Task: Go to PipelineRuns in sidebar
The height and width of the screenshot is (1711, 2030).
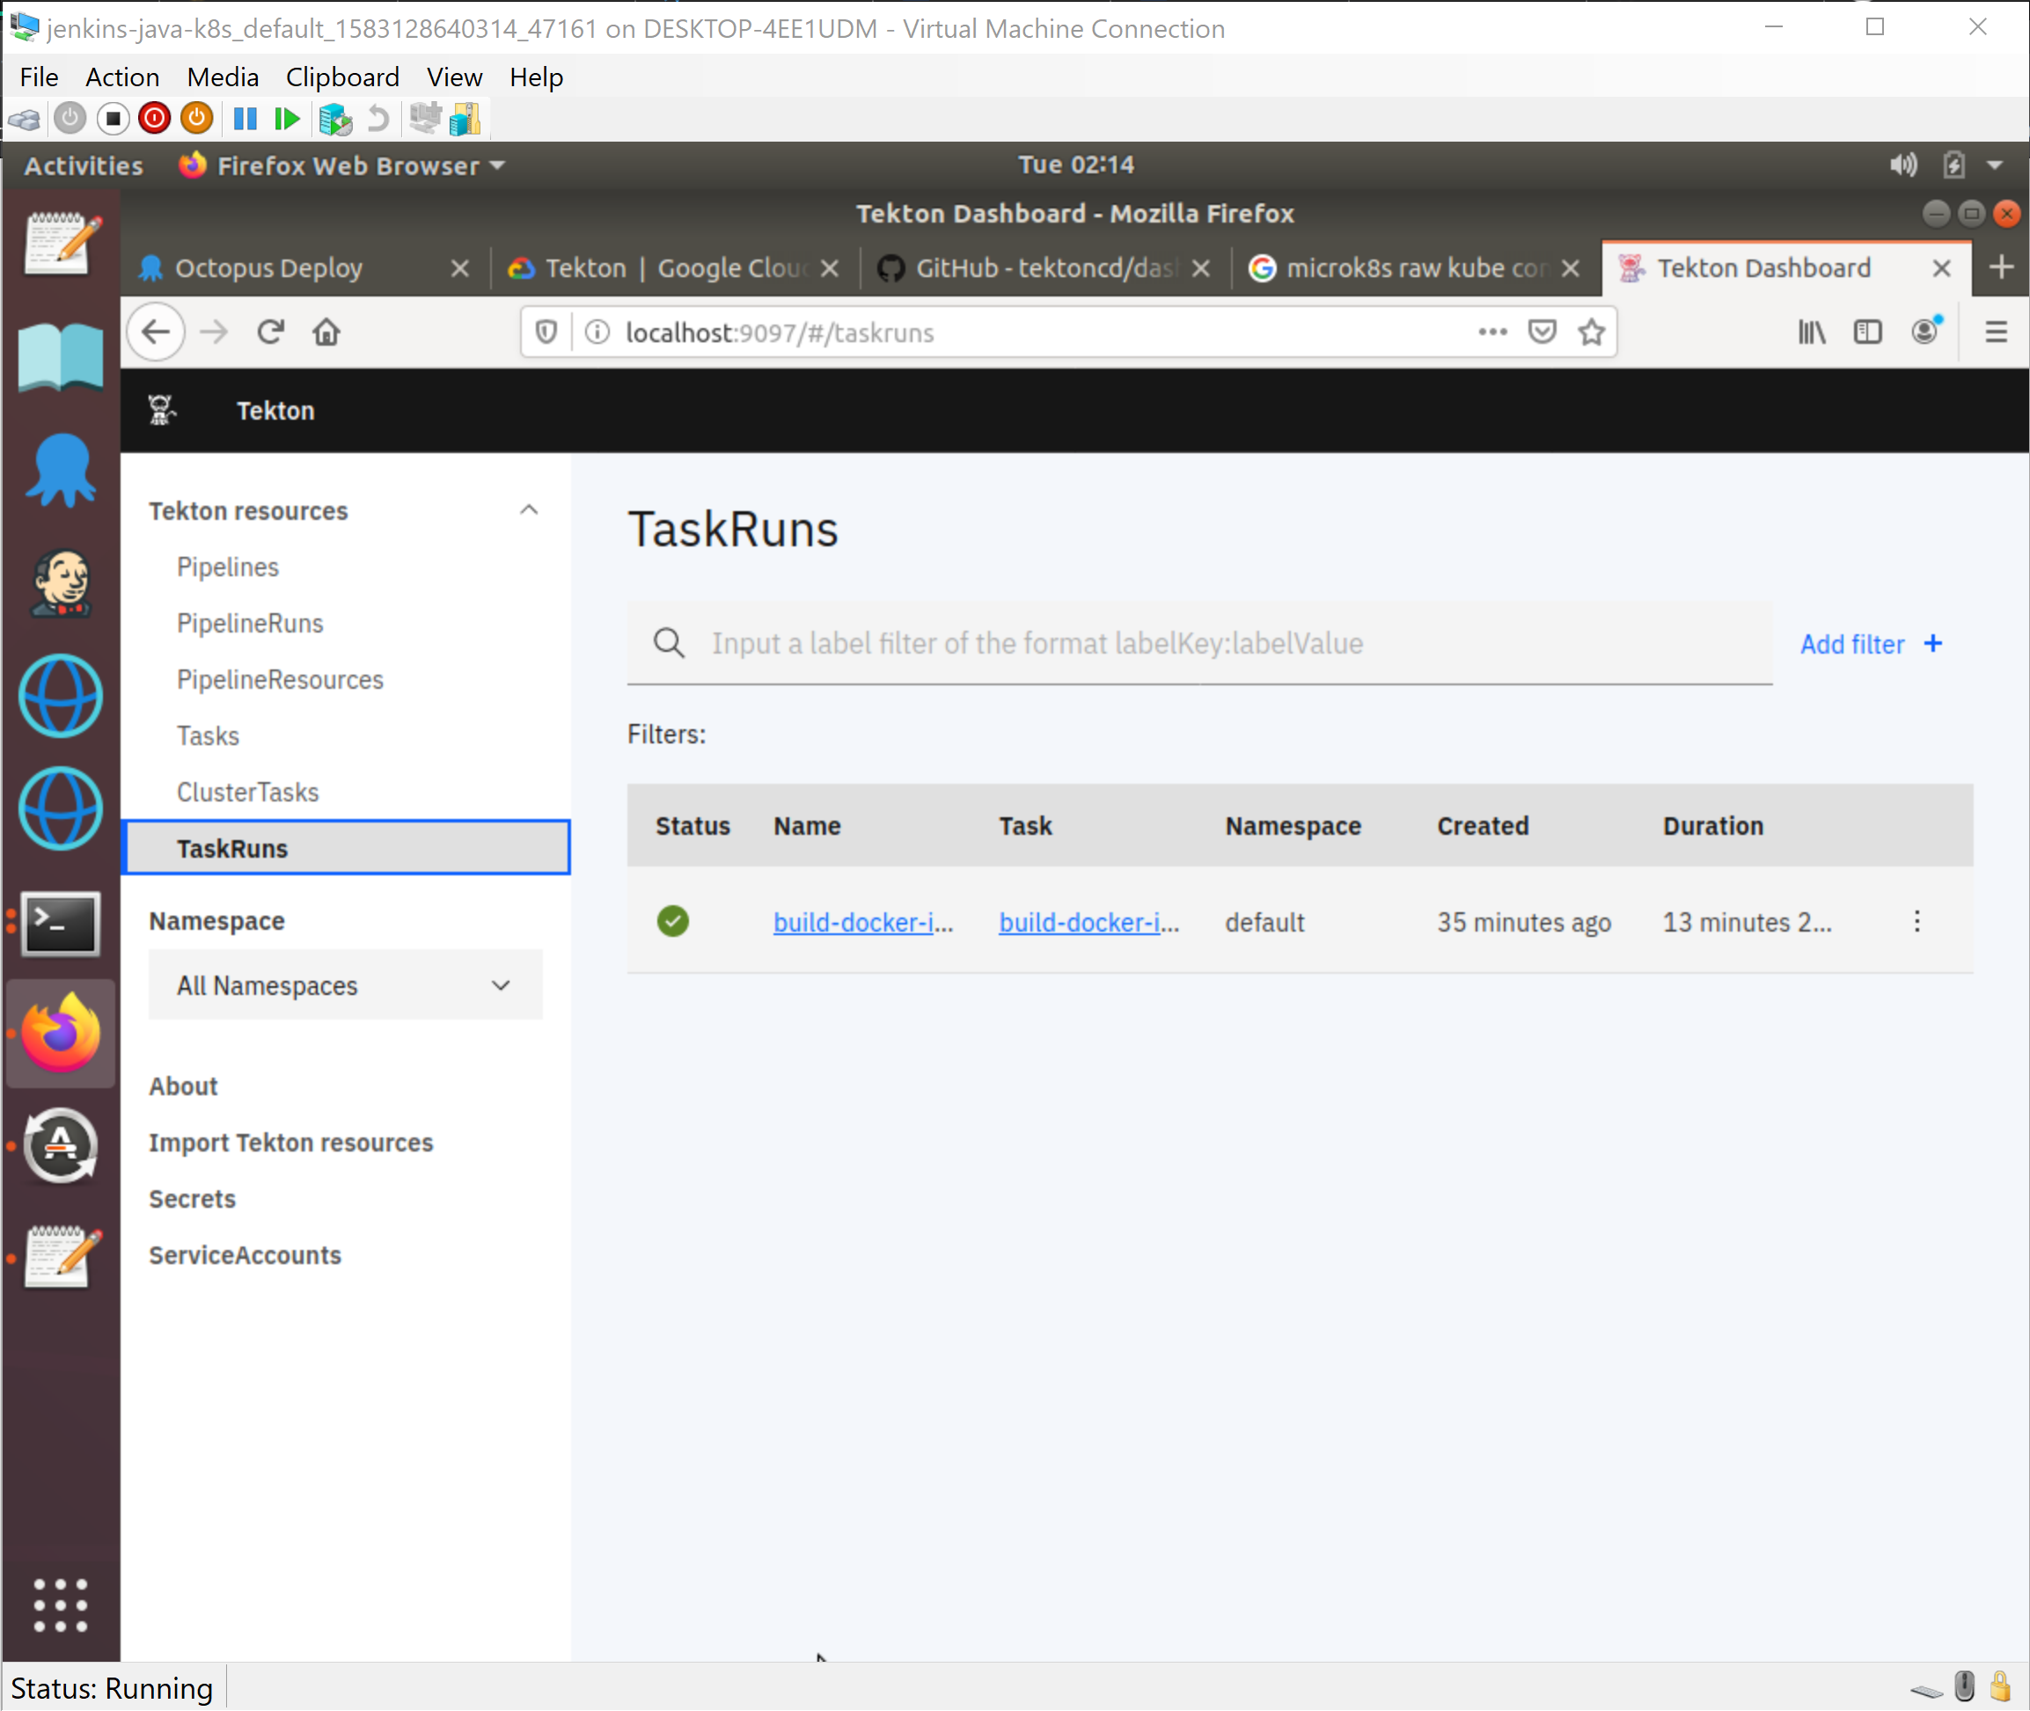Action: coord(249,624)
